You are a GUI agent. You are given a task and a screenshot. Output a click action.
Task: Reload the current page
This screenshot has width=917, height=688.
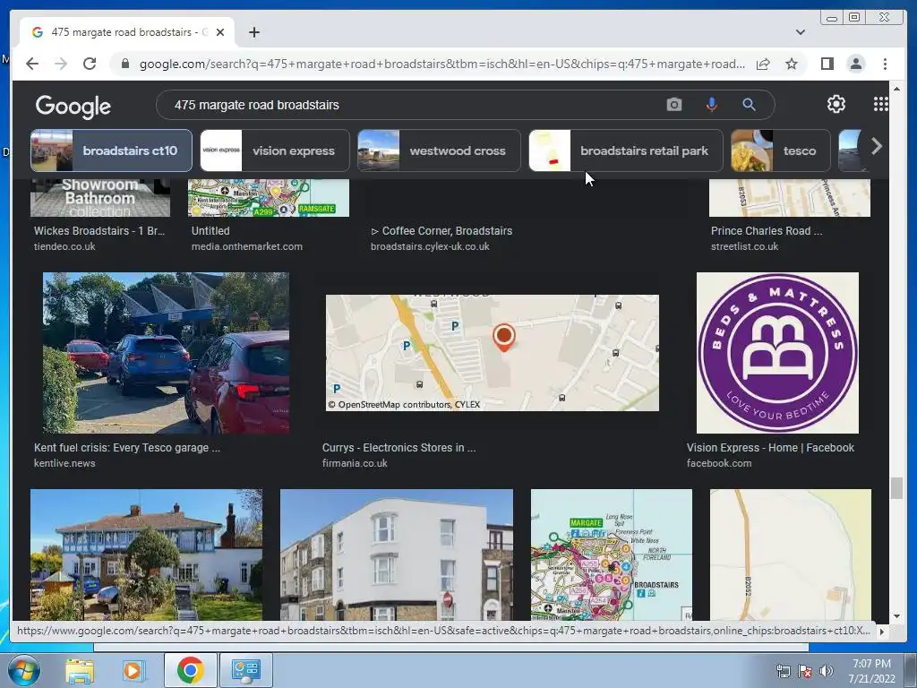pyautogui.click(x=90, y=64)
